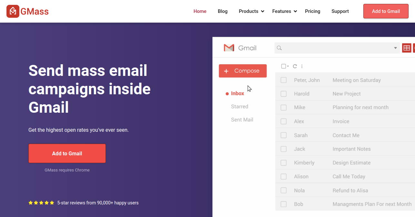The width and height of the screenshot is (415, 217).
Task: Open the Design Estimate email
Action: pyautogui.click(x=351, y=163)
